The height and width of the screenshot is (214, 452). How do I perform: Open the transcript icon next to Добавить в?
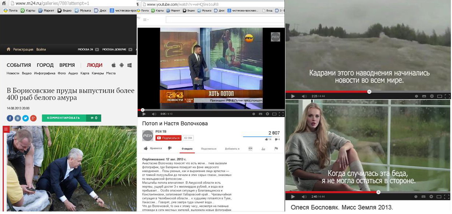250,149
